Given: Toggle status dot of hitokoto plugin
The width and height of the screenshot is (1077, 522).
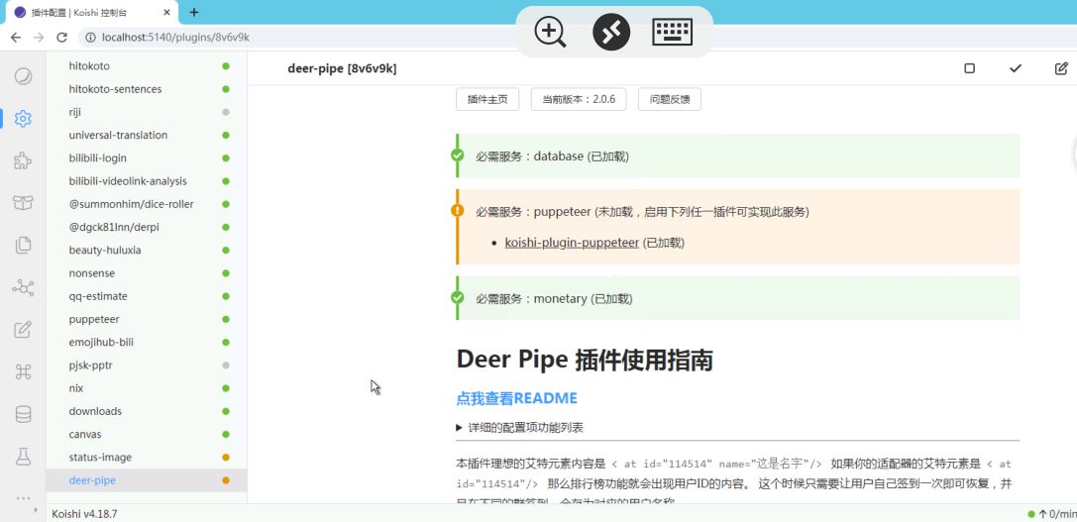Looking at the screenshot, I should click(226, 66).
